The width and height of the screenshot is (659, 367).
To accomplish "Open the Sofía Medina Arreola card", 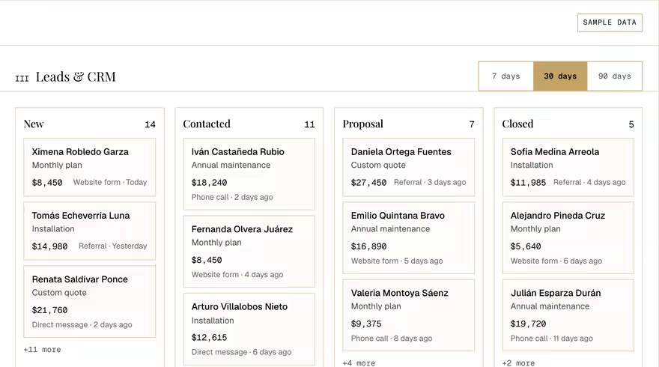I will (568, 167).
